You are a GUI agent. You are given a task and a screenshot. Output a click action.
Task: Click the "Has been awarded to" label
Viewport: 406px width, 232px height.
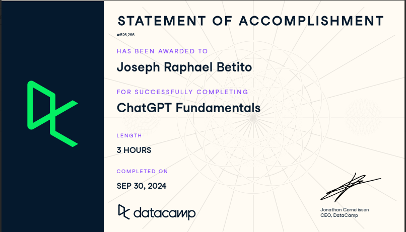(162, 51)
